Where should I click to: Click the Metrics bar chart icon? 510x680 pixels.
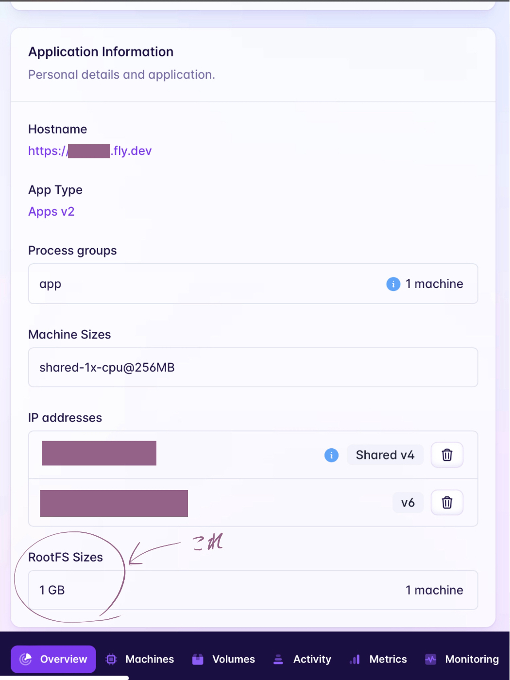355,659
